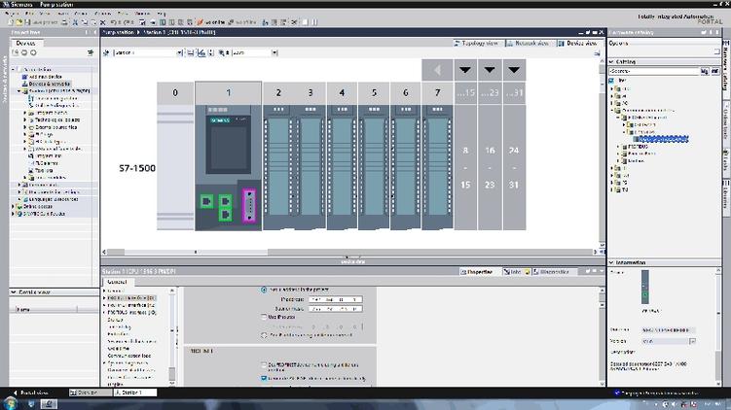This screenshot has height=410, width=731.
Task: Click the Overview button in bottom bar
Action: point(90,393)
